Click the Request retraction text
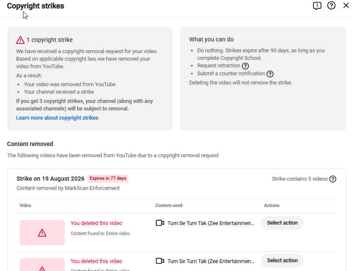This screenshot has height=271, width=352. click(x=219, y=66)
